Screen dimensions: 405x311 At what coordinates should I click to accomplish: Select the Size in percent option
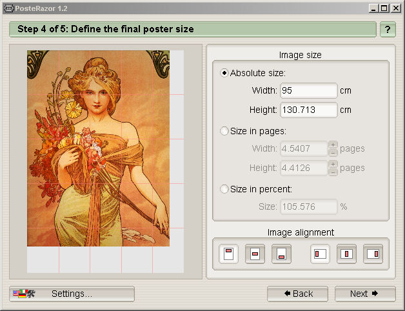(224, 189)
